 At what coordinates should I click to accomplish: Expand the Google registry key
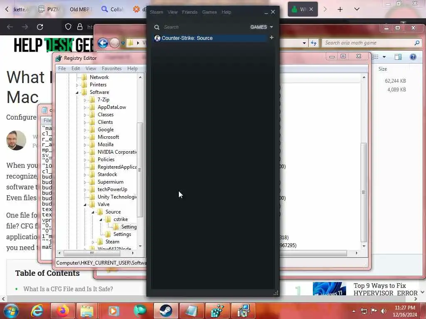[85, 130]
